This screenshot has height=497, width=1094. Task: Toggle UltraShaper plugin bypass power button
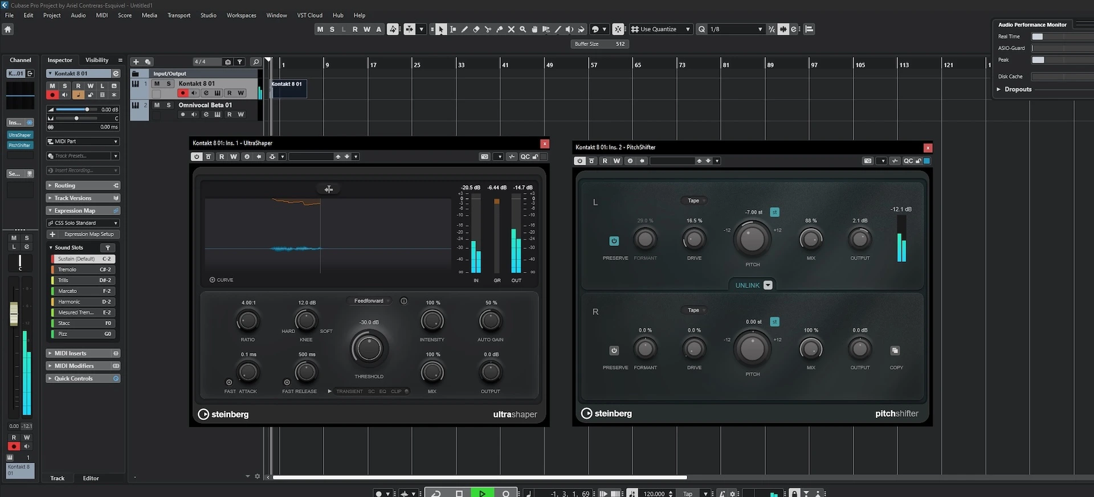pos(197,157)
